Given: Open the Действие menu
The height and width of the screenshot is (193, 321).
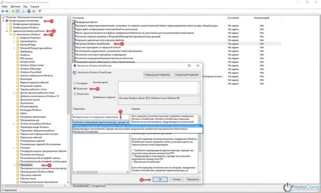Looking at the screenshot, I should click(15, 6).
